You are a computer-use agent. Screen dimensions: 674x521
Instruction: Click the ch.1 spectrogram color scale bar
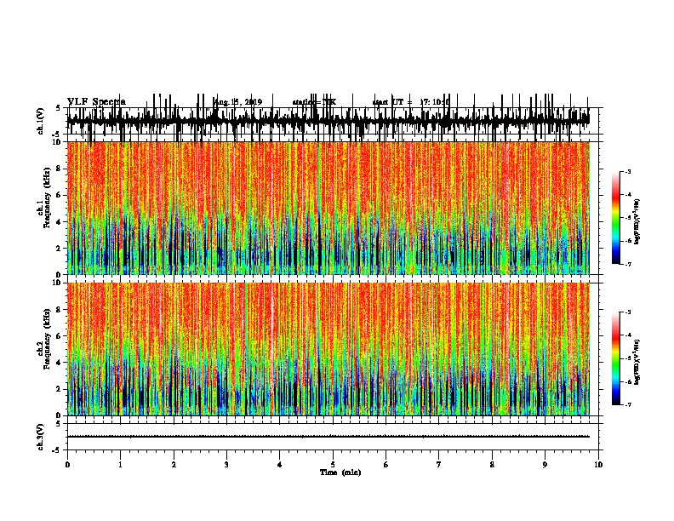(615, 218)
